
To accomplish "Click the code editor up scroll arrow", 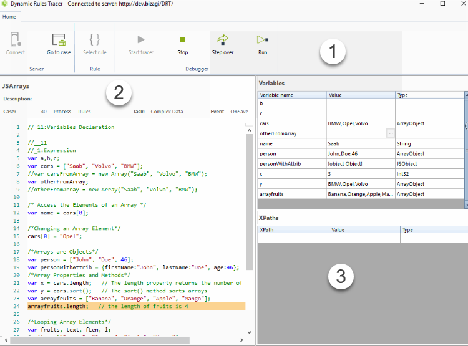I will pos(249,131).
